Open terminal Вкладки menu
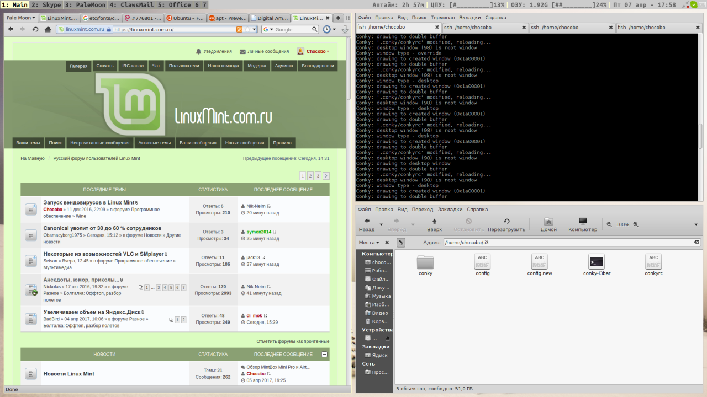The height and width of the screenshot is (397, 707). coord(469,18)
